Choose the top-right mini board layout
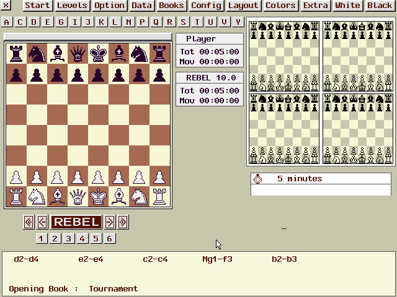397x297 pixels. [x=358, y=56]
